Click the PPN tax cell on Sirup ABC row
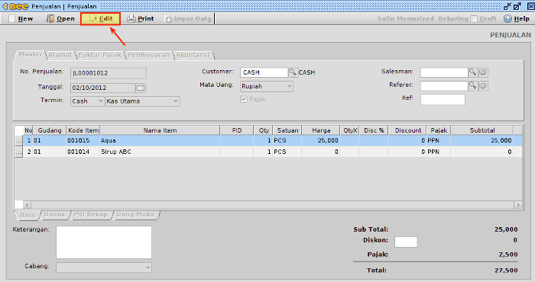The image size is (535, 282). (439, 152)
